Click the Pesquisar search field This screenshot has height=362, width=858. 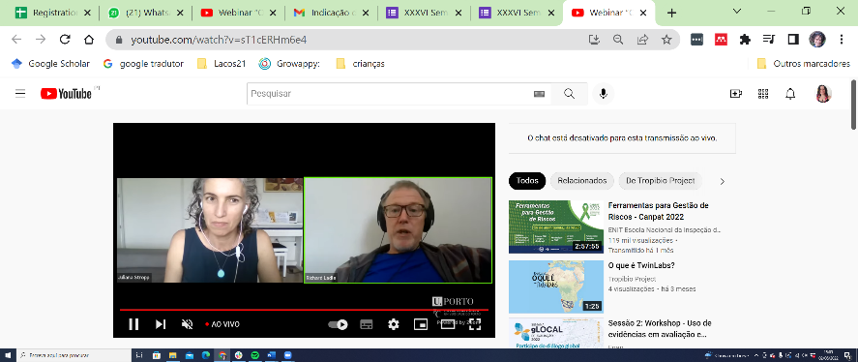point(389,94)
